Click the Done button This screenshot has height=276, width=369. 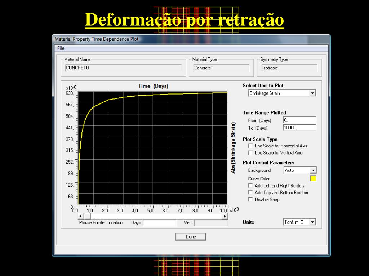pyautogui.click(x=191, y=236)
